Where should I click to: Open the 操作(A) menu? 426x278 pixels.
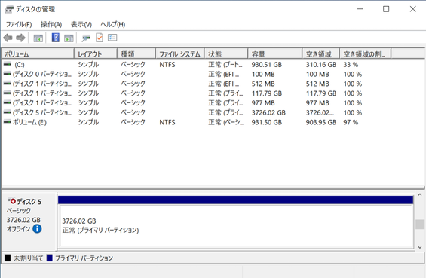click(x=51, y=24)
